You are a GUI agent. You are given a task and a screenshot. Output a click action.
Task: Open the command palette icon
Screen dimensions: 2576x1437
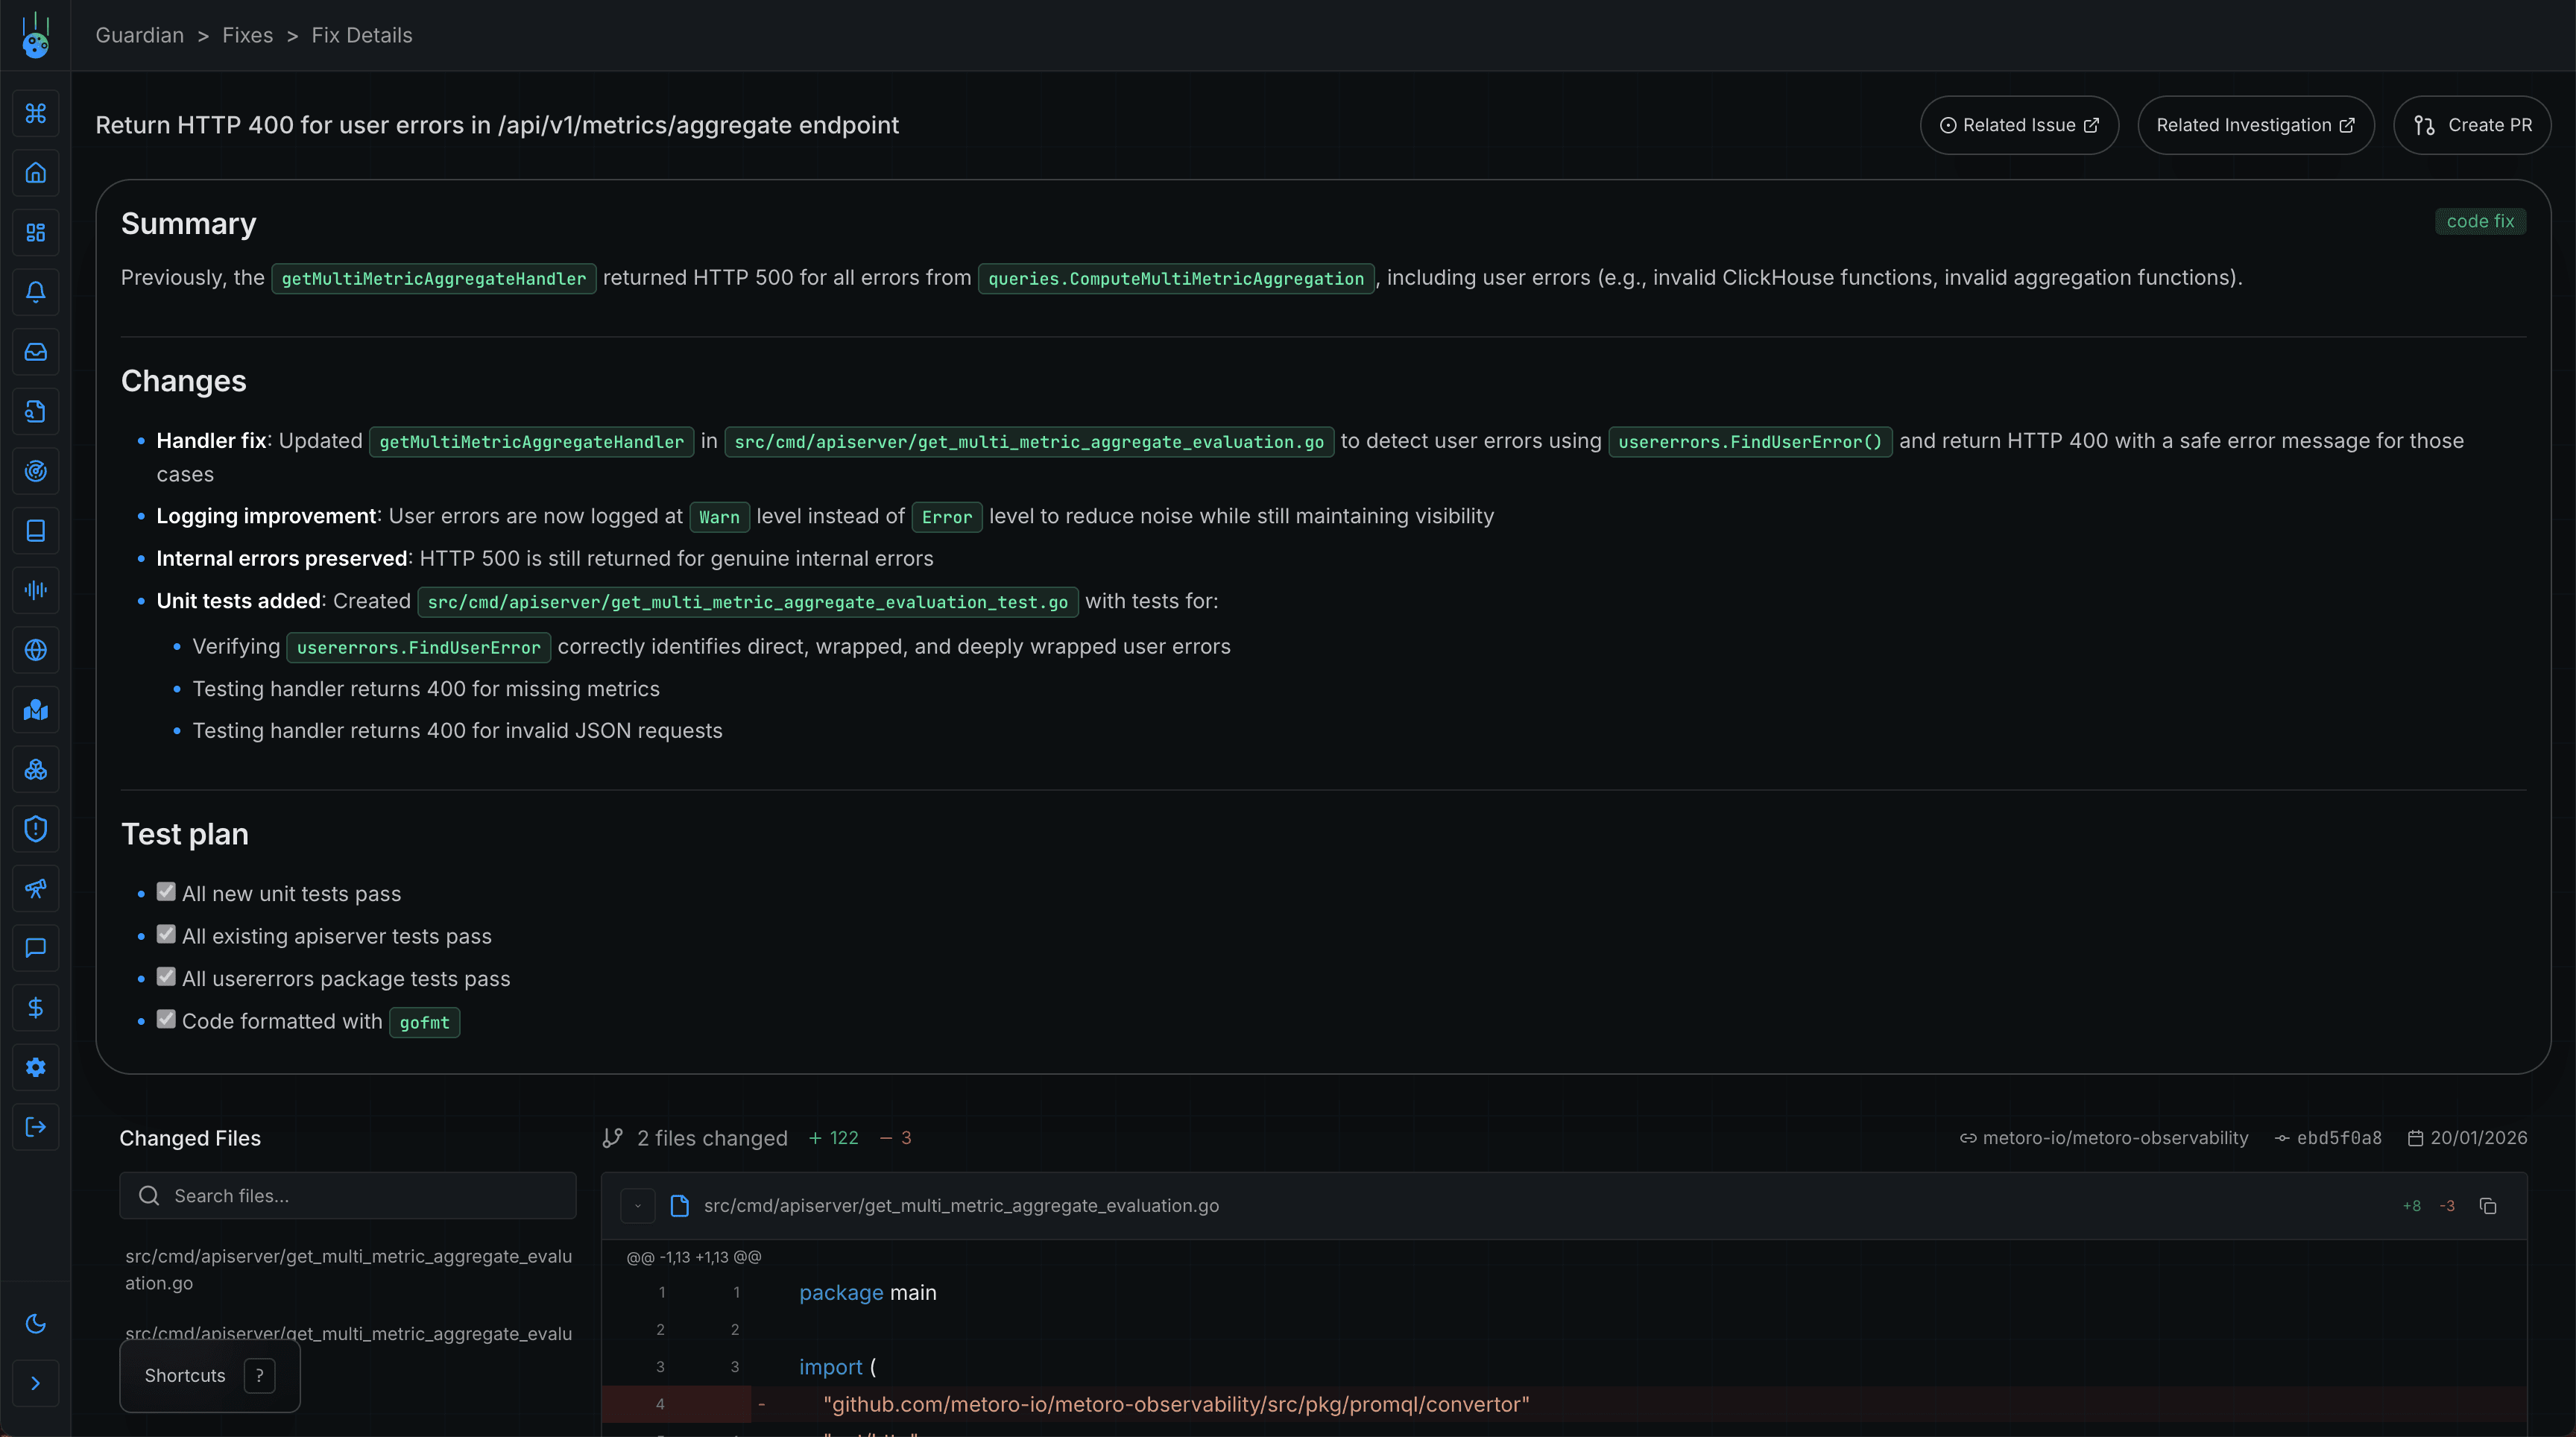36,113
